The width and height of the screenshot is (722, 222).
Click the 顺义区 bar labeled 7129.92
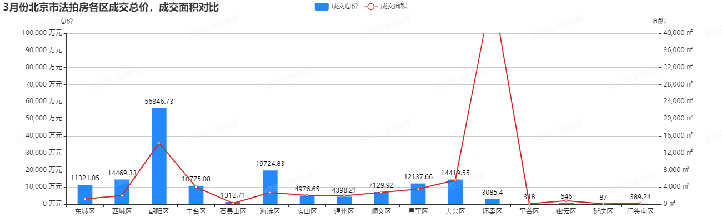tap(381, 198)
